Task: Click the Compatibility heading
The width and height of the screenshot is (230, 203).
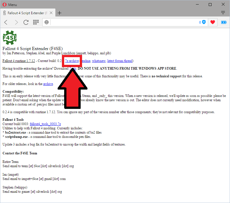Action: click(x=13, y=92)
